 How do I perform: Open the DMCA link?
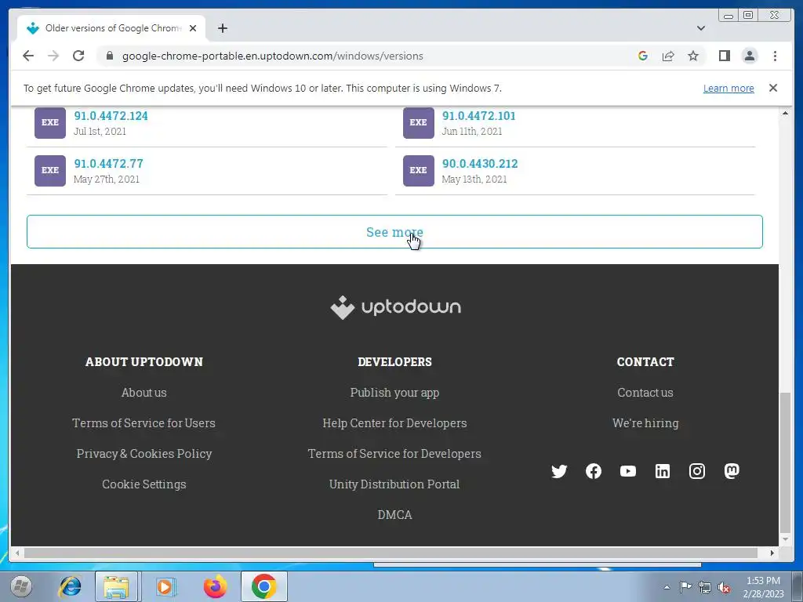395,514
